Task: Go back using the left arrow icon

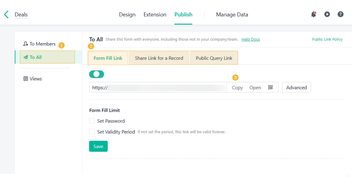Action: tap(6, 15)
